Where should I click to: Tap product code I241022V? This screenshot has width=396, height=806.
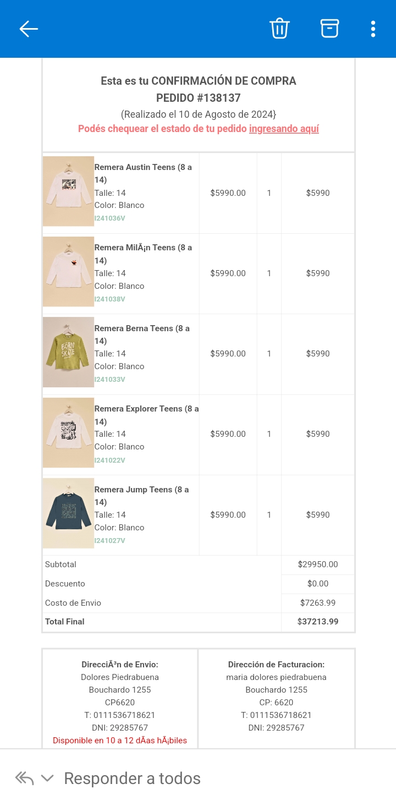tap(110, 460)
